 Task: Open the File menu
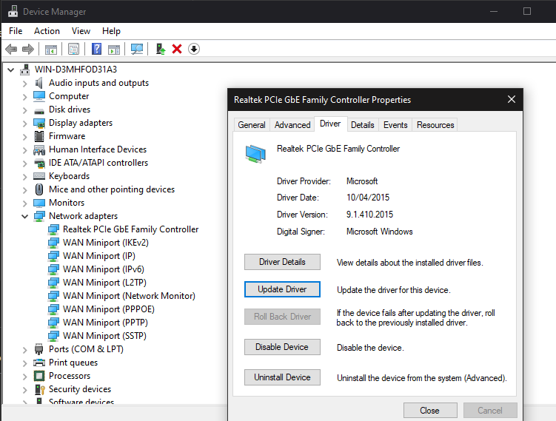pyautogui.click(x=16, y=31)
